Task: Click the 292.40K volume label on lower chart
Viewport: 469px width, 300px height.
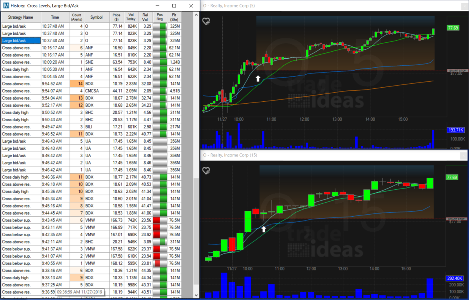Action: pyautogui.click(x=454, y=279)
